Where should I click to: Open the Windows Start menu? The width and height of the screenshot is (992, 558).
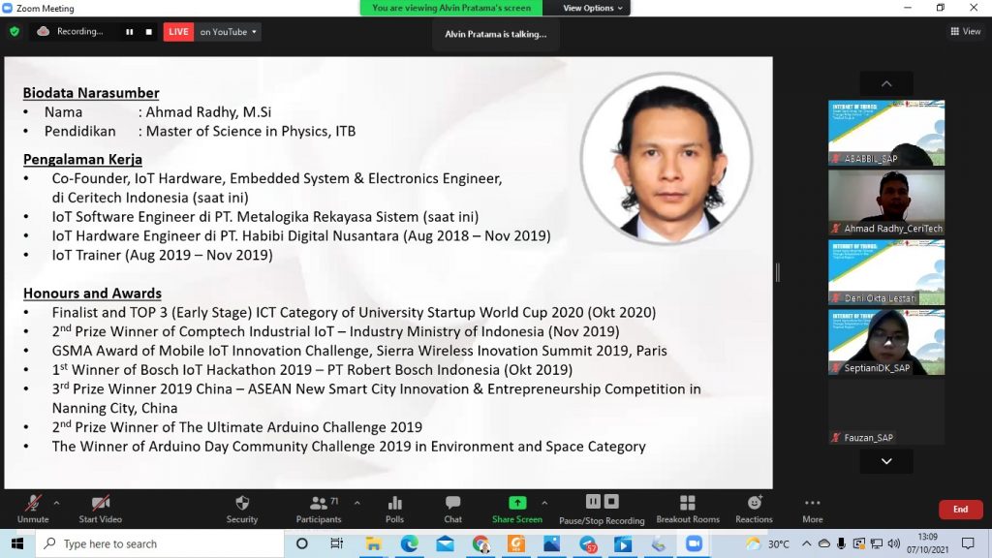coord(17,543)
